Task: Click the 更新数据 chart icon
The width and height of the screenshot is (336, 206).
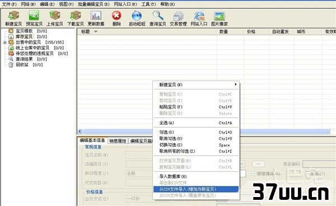Action: 96,16
